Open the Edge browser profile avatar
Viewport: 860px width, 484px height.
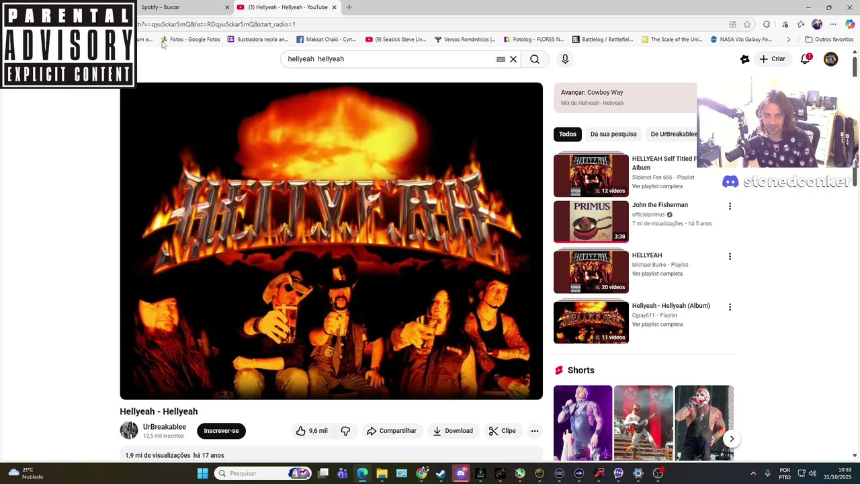coord(817,24)
